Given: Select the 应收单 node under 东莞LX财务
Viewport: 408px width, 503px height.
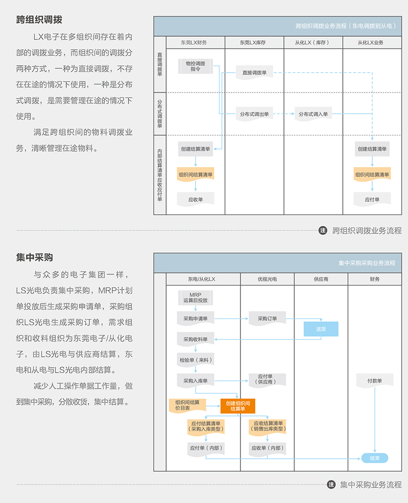Looking at the screenshot, I should (x=195, y=200).
